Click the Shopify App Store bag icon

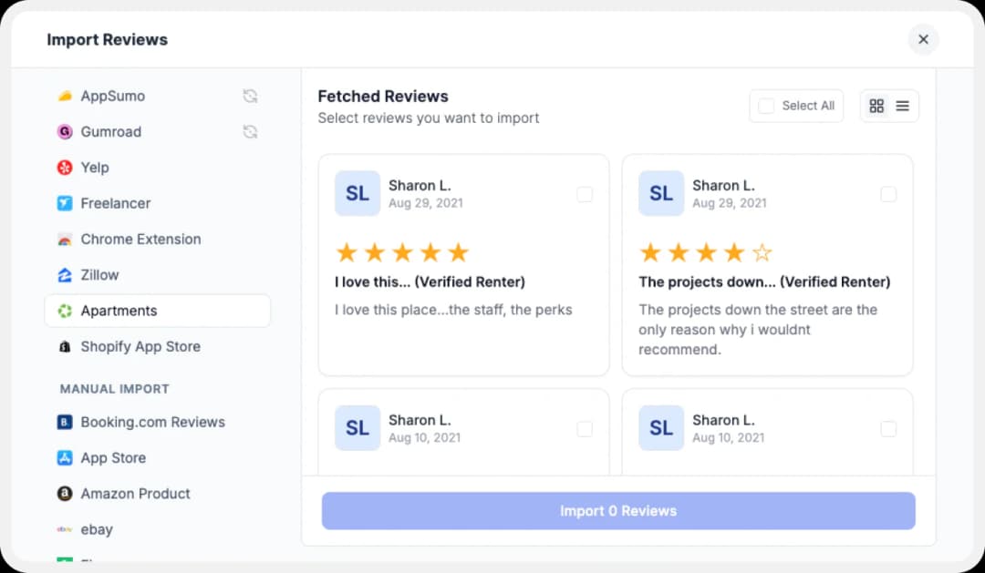(x=64, y=346)
